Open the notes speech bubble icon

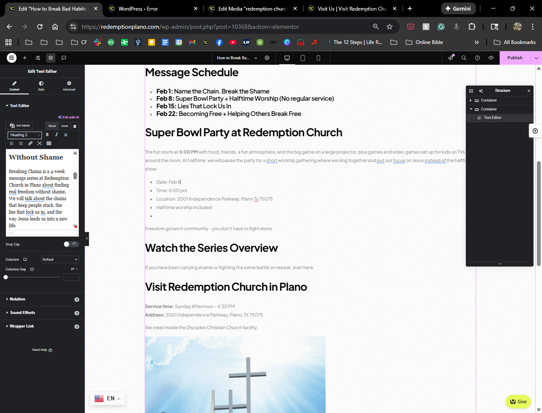point(64,58)
